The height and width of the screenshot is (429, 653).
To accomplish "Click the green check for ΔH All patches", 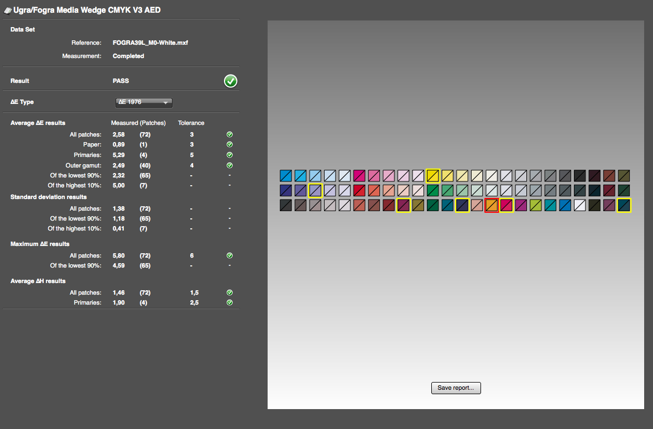I will coord(229,292).
